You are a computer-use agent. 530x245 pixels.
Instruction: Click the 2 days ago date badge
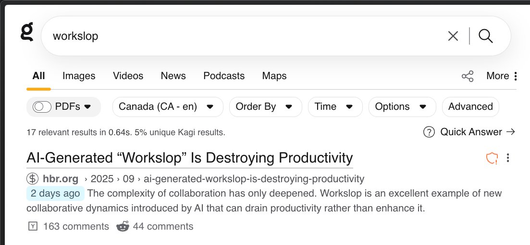(55, 193)
